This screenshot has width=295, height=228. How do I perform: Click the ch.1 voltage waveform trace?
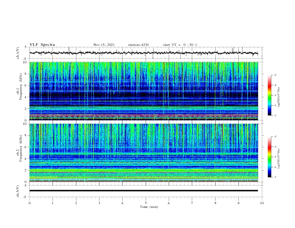click(143, 53)
